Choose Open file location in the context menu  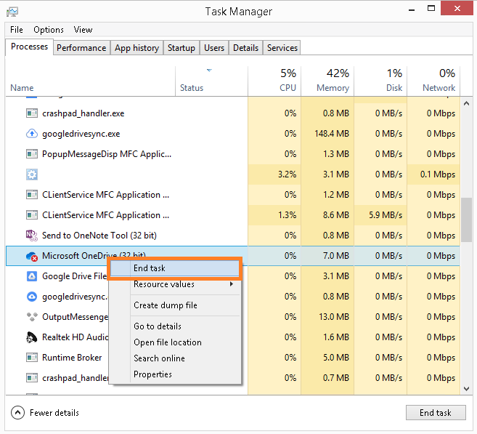(x=175, y=342)
